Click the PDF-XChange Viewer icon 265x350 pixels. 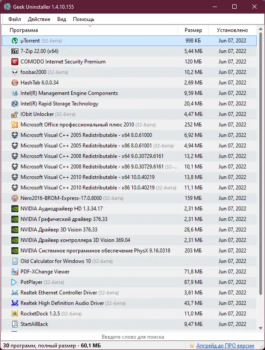pyautogui.click(x=15, y=272)
